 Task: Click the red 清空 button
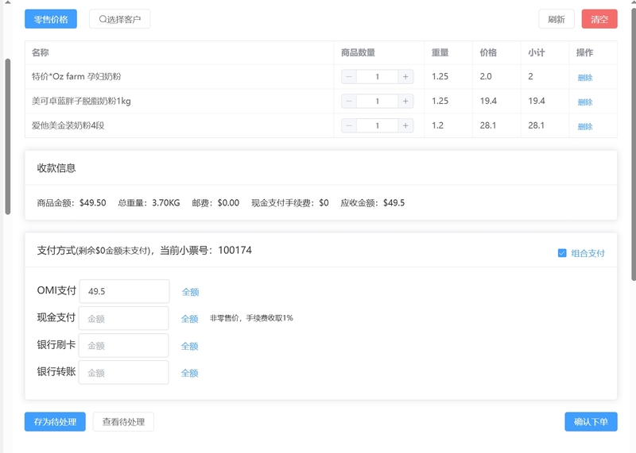[x=599, y=19]
